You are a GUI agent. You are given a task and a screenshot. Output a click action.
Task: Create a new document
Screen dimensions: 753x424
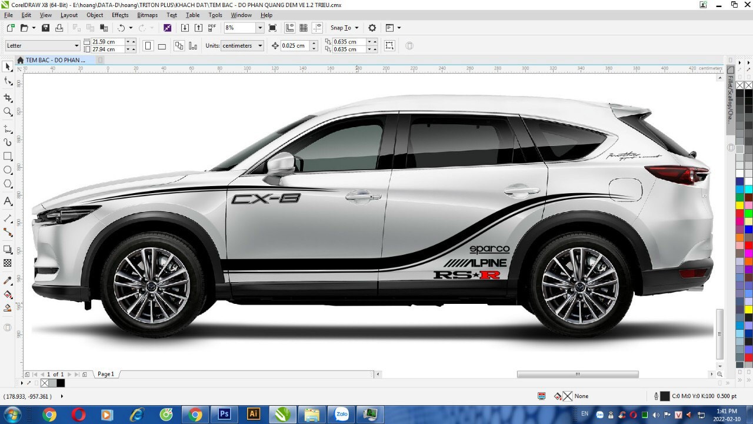10,28
